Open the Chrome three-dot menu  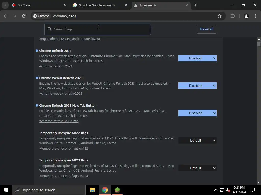[x=255, y=16]
